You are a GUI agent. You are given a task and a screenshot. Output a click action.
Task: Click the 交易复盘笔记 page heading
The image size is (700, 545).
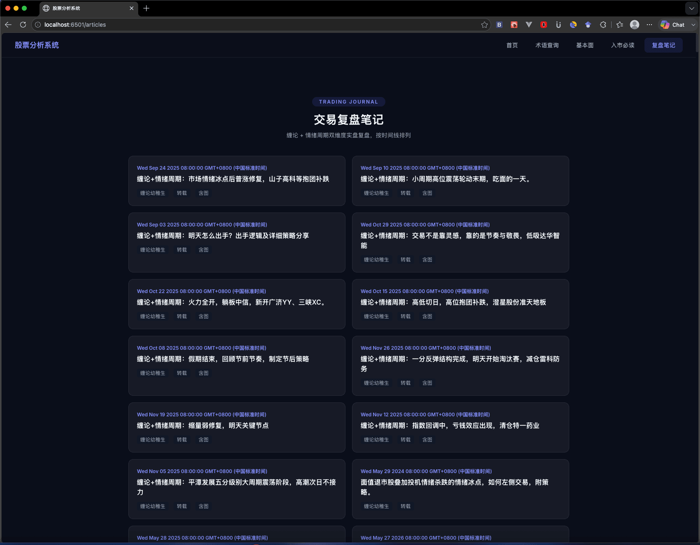coord(349,120)
